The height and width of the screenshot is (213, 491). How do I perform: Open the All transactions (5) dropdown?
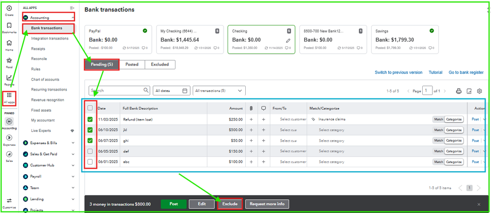click(219, 91)
